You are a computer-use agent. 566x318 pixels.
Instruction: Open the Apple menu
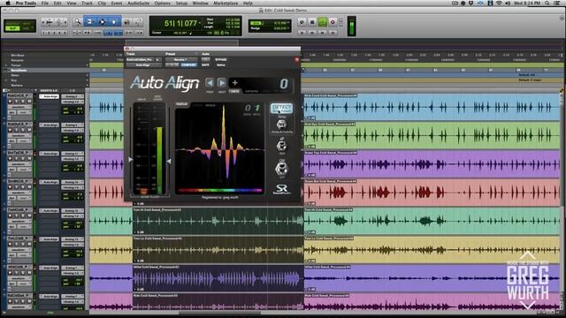[8, 3]
